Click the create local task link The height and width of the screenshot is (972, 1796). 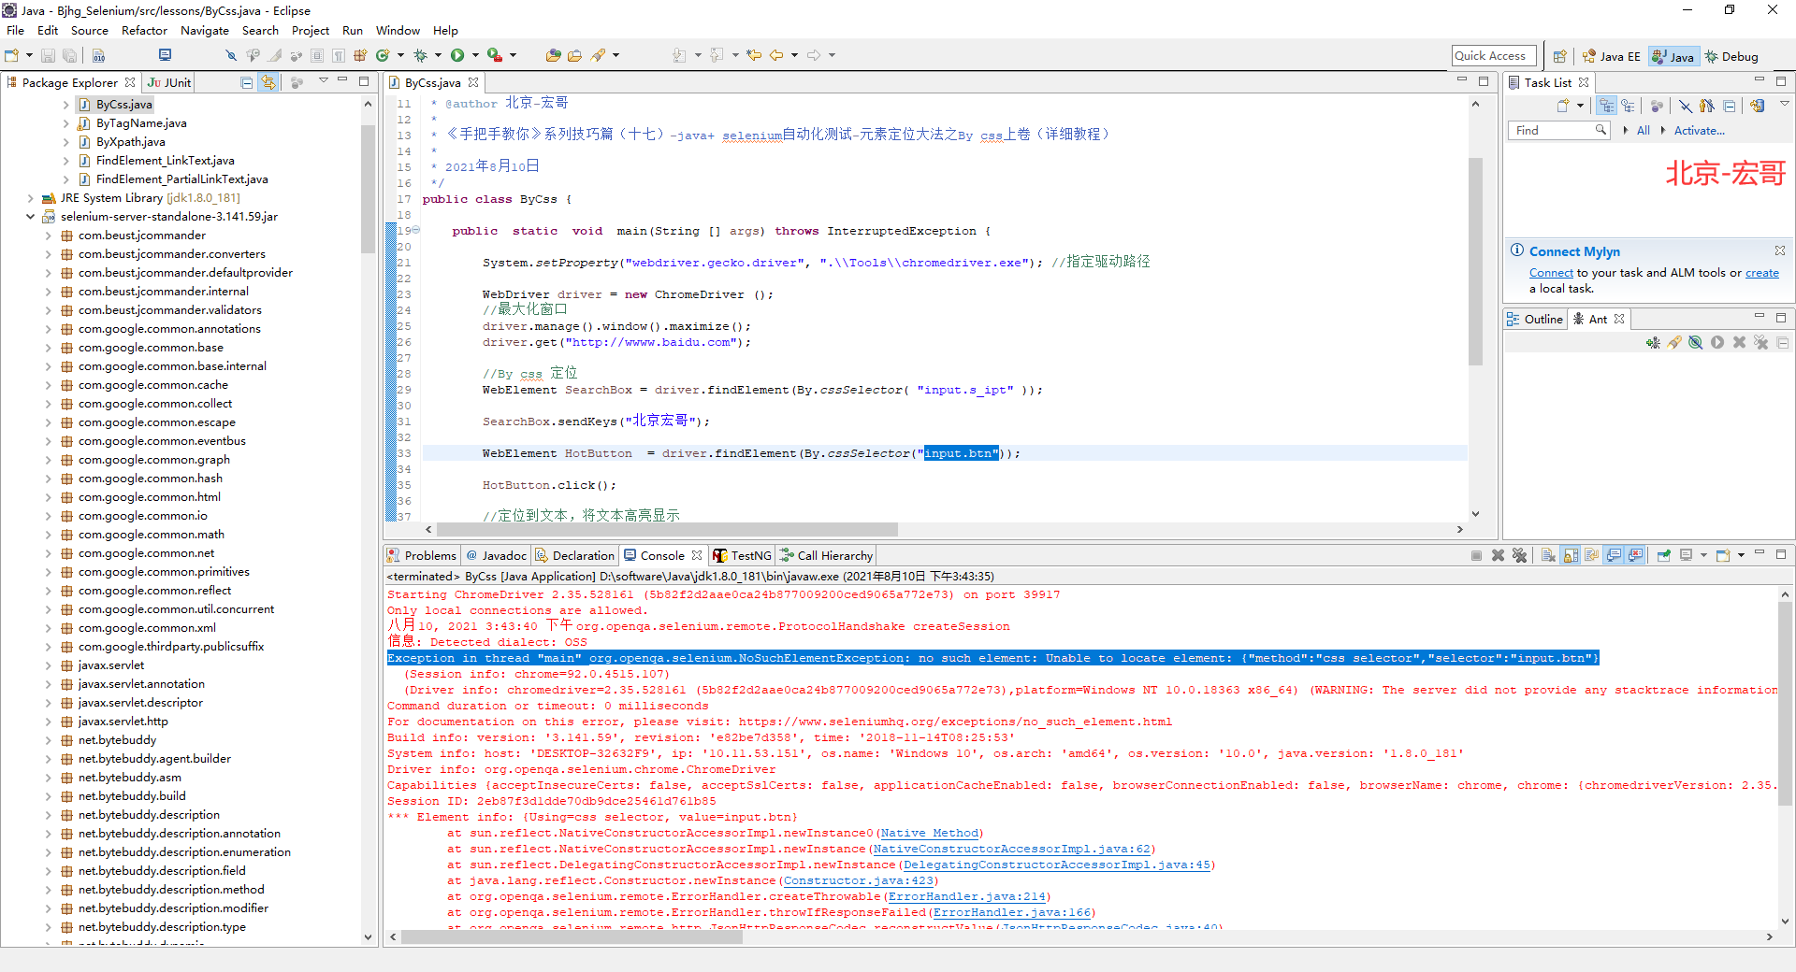(x=1761, y=273)
